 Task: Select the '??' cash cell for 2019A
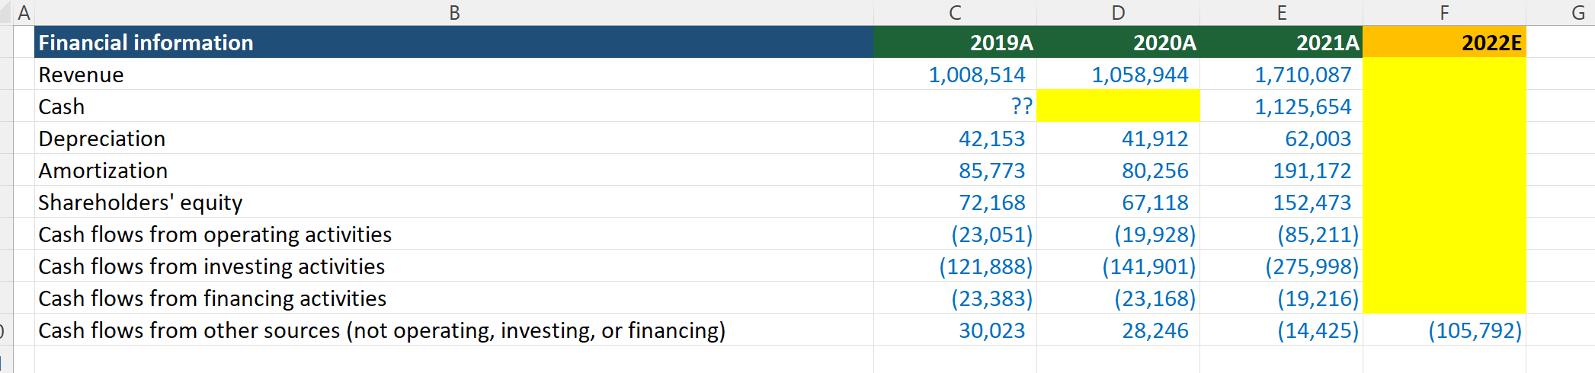[x=955, y=107]
